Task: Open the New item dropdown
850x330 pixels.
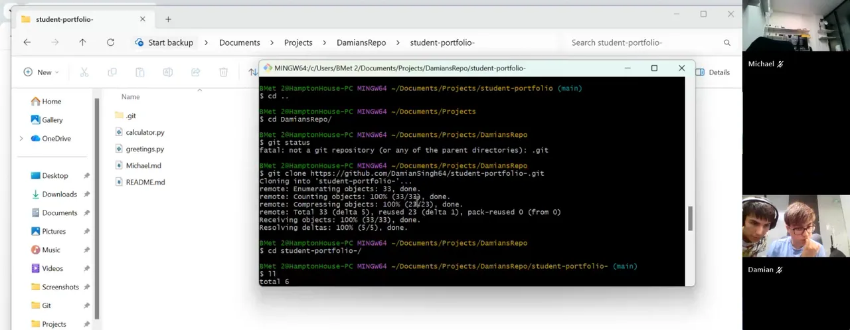Action: click(41, 72)
